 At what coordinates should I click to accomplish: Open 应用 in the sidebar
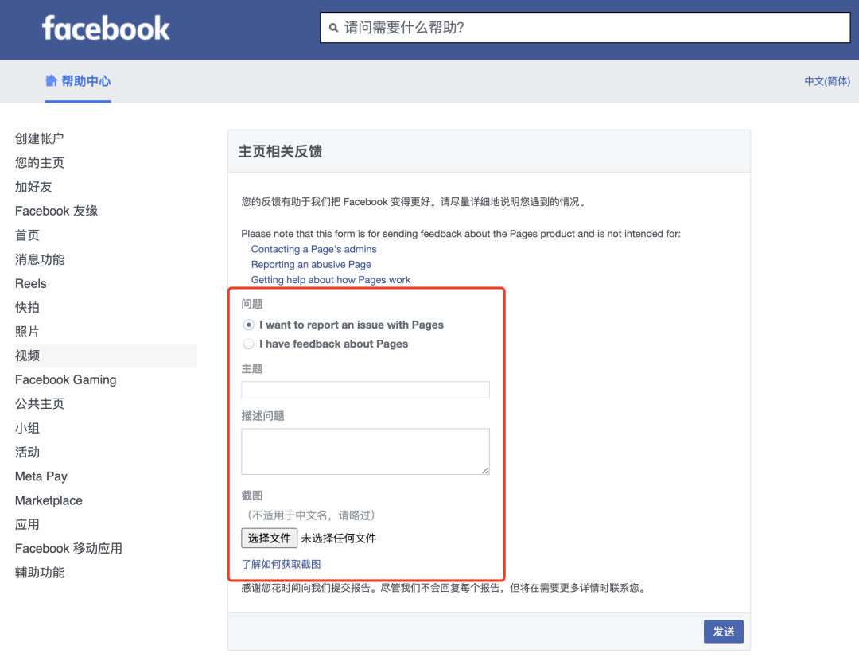27,524
